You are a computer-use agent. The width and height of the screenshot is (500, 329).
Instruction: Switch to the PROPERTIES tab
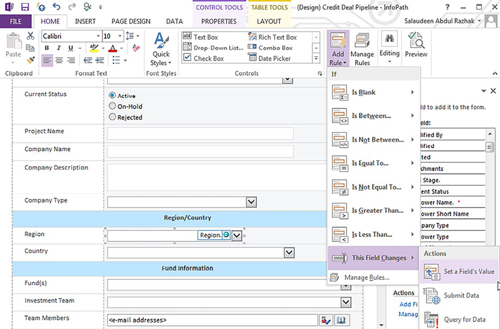point(219,21)
